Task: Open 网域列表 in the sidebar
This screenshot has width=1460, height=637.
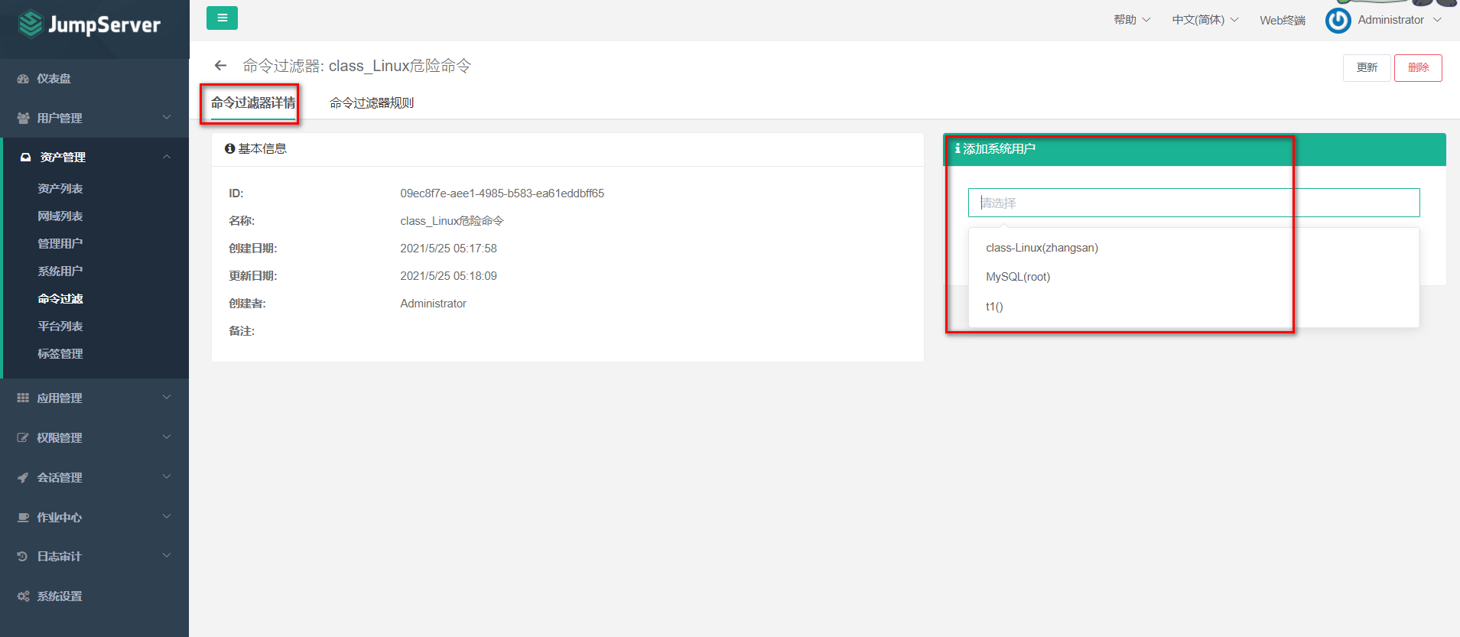Action: 60,216
